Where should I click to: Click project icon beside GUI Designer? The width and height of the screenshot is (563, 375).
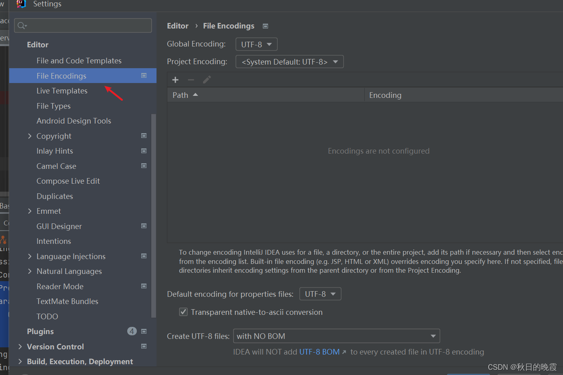[x=144, y=226]
